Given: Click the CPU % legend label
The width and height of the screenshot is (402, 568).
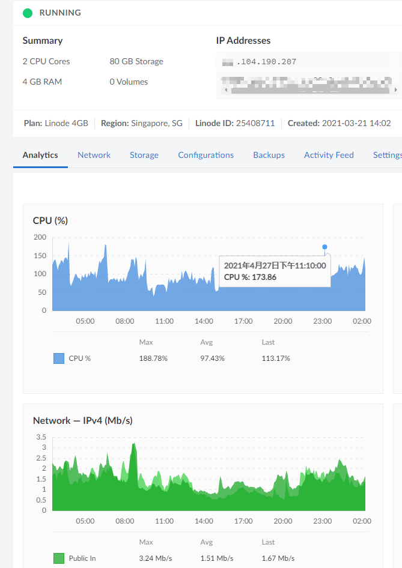Looking at the screenshot, I should click(80, 358).
